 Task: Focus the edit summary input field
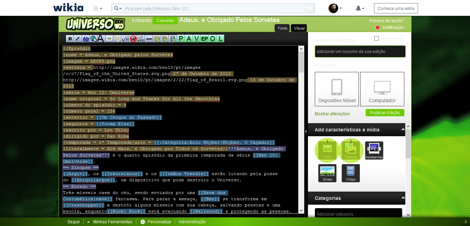pos(360,52)
